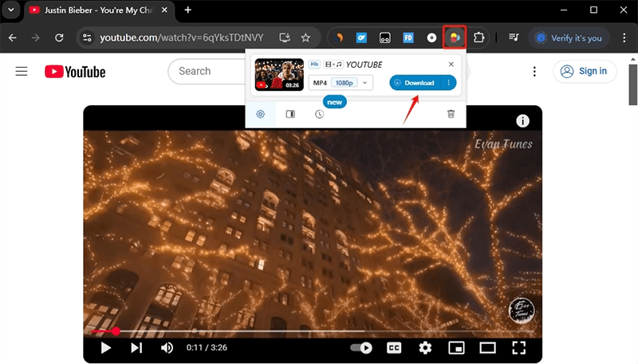Click the youtube.com URL address field
This screenshot has height=364, width=638.
coord(182,37)
